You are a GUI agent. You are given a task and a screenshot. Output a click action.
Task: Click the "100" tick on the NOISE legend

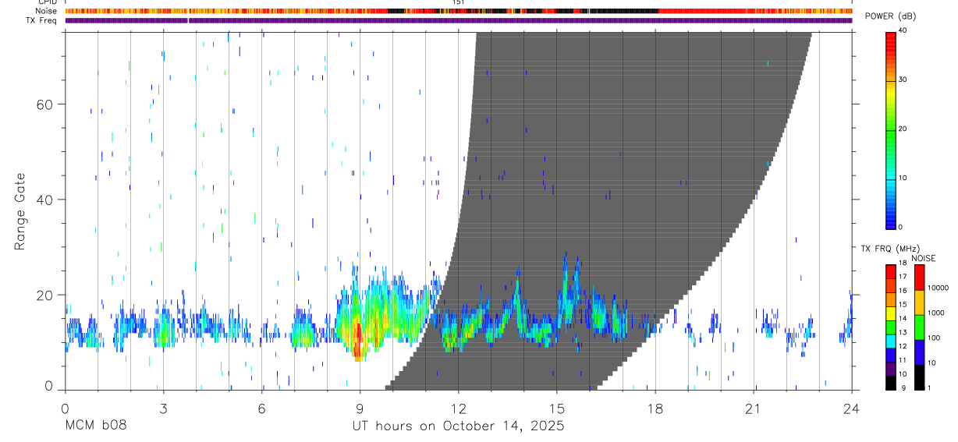point(935,338)
